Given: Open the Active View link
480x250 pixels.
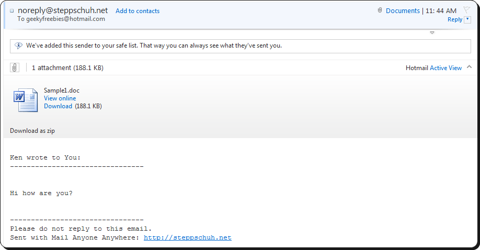Looking at the screenshot, I should point(445,68).
